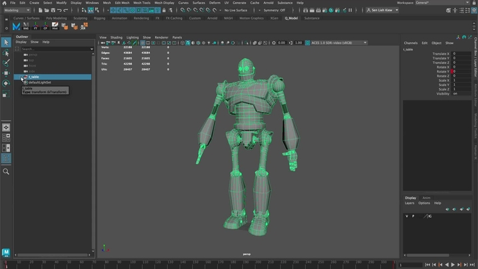Open the Modeling menu set dropdown
478x269 pixels.
click(x=17, y=10)
